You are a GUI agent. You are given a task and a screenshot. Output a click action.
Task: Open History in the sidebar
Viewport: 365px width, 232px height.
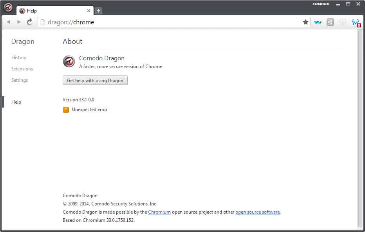pos(19,58)
